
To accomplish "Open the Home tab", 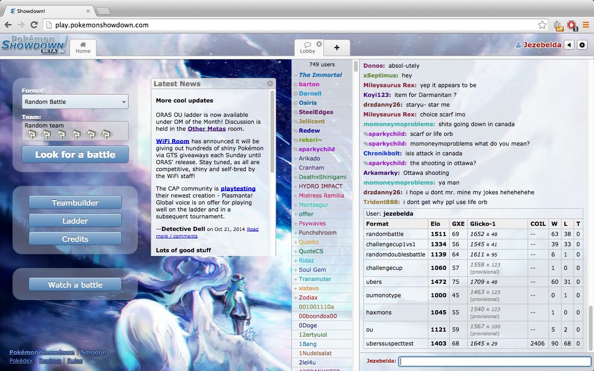I will coord(83,48).
